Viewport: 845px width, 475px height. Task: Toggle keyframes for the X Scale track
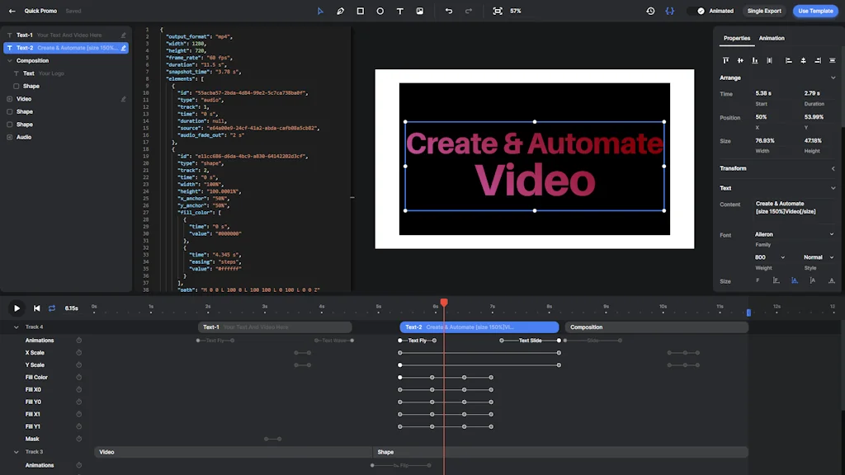(78, 352)
